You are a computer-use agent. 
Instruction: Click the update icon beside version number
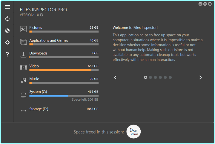41,15
